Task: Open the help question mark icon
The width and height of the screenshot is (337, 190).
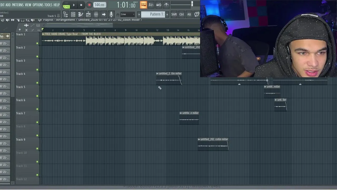Action: coord(197,14)
